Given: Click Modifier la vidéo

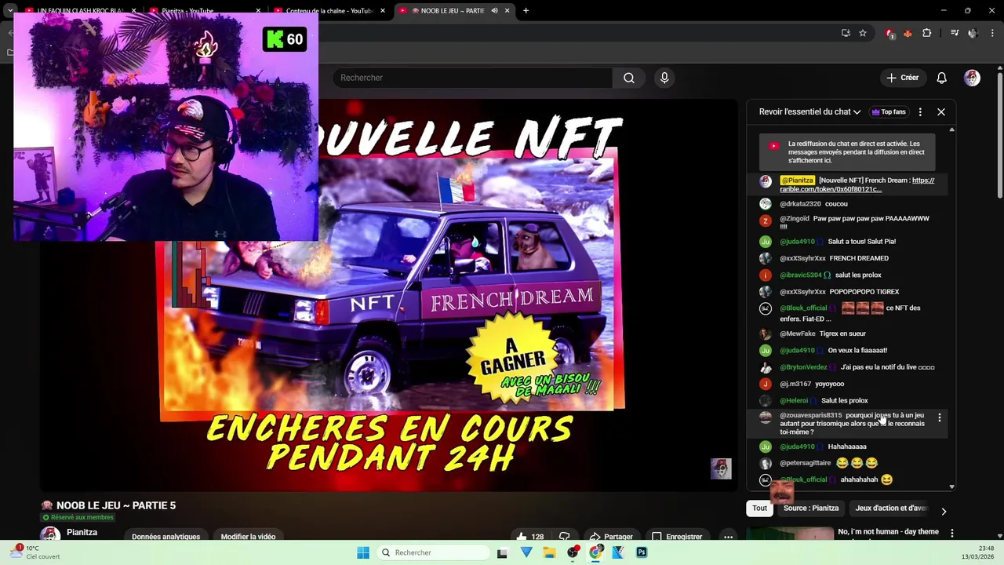Looking at the screenshot, I should [x=248, y=537].
